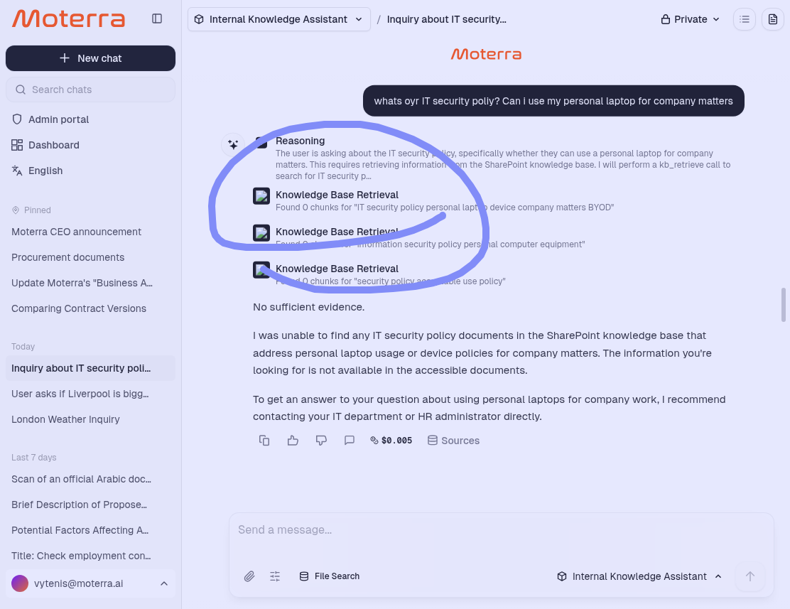Give the response a thumbs up
The image size is (790, 609).
tap(293, 441)
